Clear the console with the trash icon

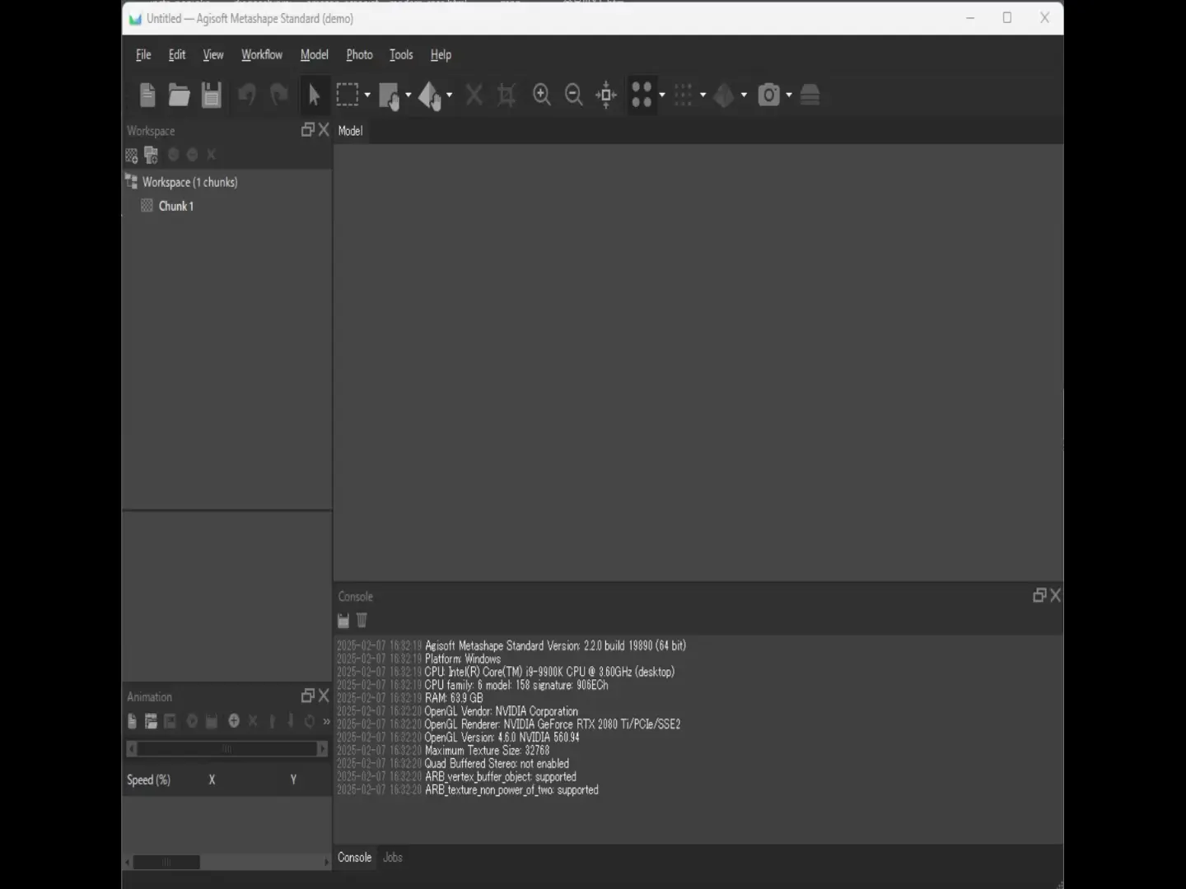362,621
